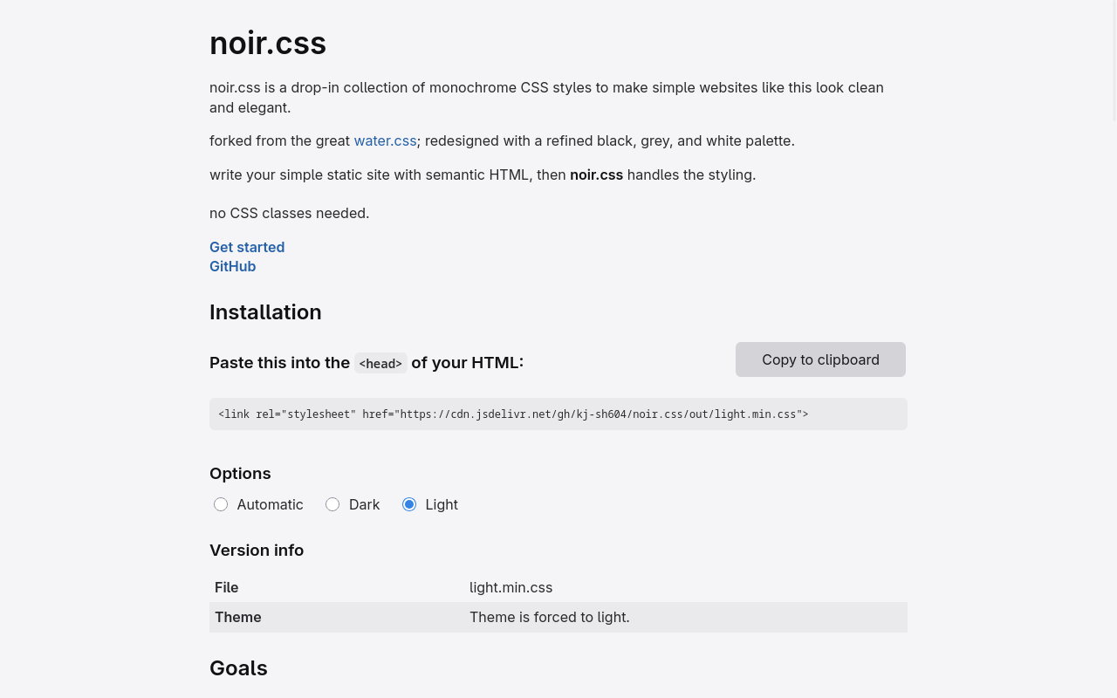The image size is (1117, 698).
Task: Click the bold noir.css text in the paragraph
Action: pyautogui.click(x=596, y=174)
